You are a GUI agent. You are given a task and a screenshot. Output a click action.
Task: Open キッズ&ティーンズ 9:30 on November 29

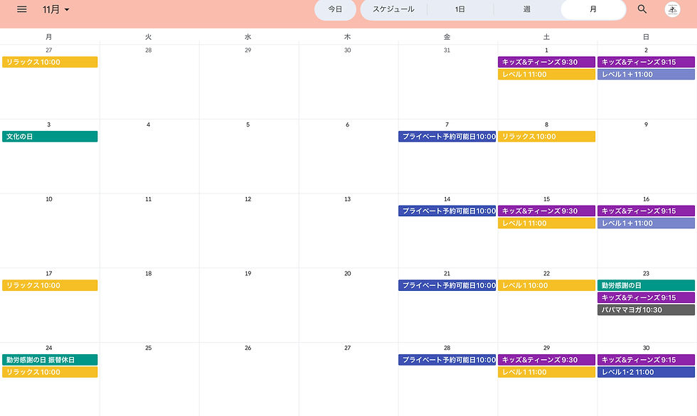pos(546,360)
